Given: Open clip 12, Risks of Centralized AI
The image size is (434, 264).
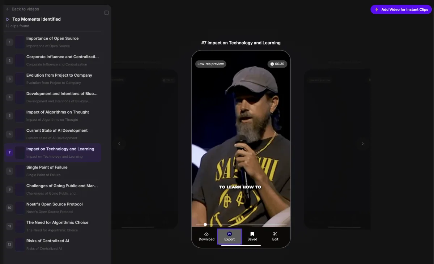Looking at the screenshot, I should click(53, 244).
